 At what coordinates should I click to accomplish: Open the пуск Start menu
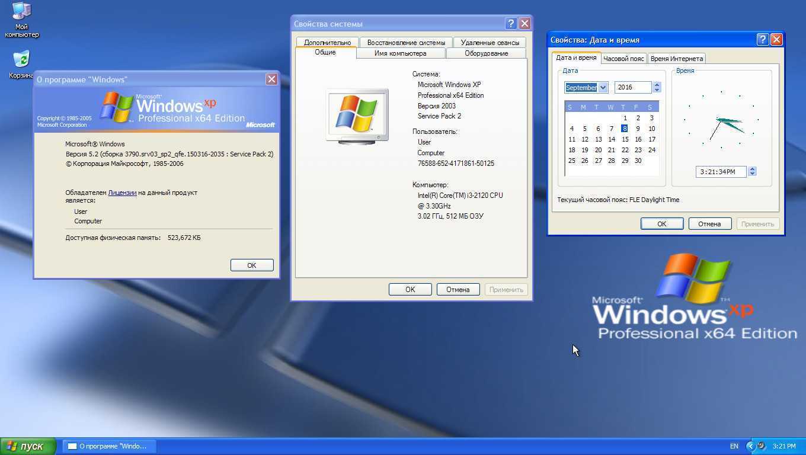pyautogui.click(x=28, y=446)
